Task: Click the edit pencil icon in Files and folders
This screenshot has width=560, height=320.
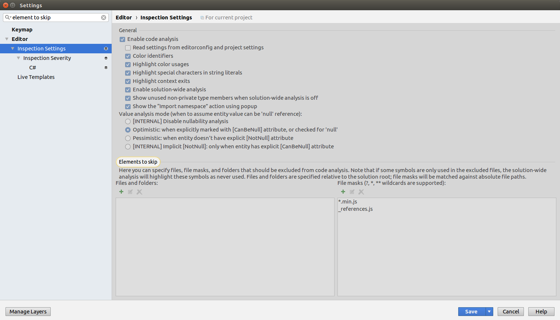Action: tap(130, 191)
